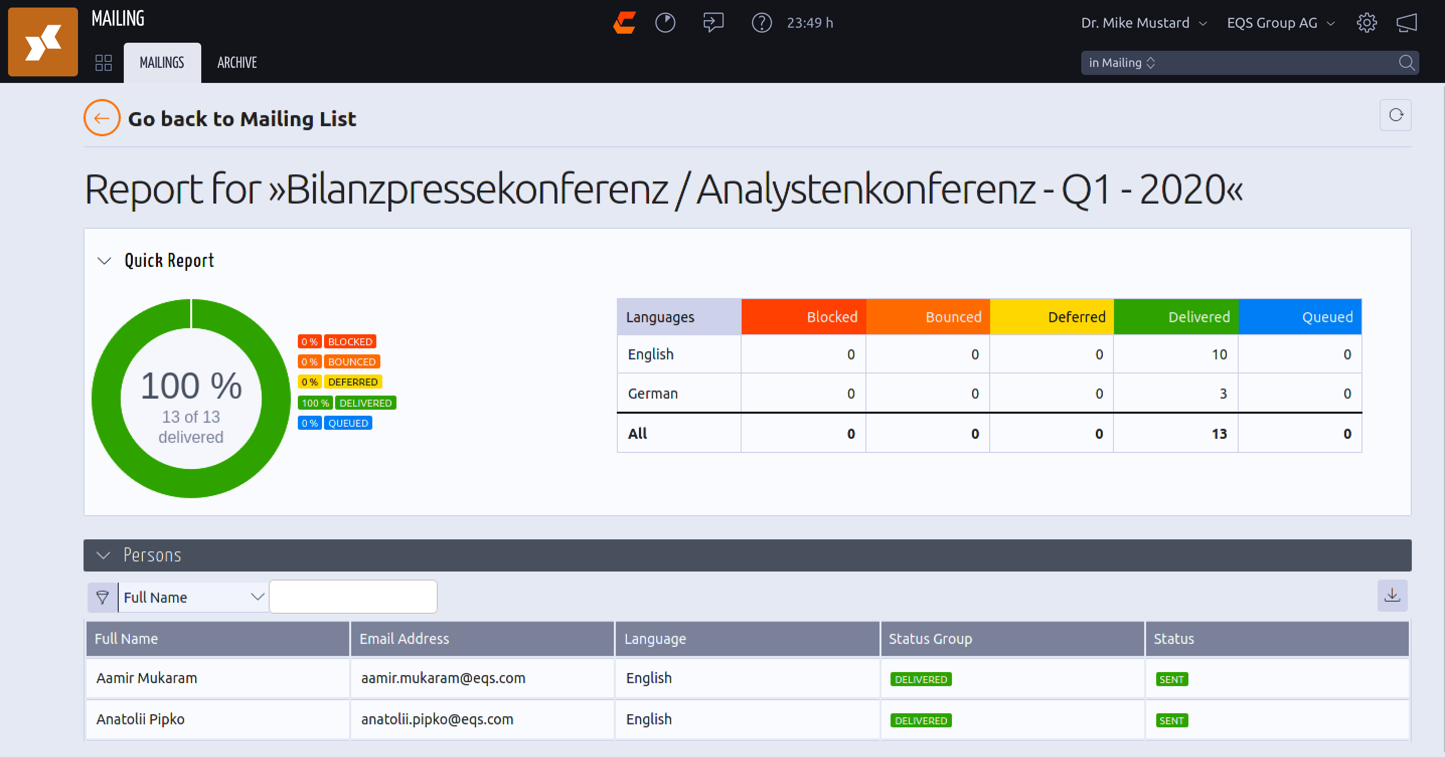Switch to the Archive tab
The width and height of the screenshot is (1445, 757).
[236, 62]
